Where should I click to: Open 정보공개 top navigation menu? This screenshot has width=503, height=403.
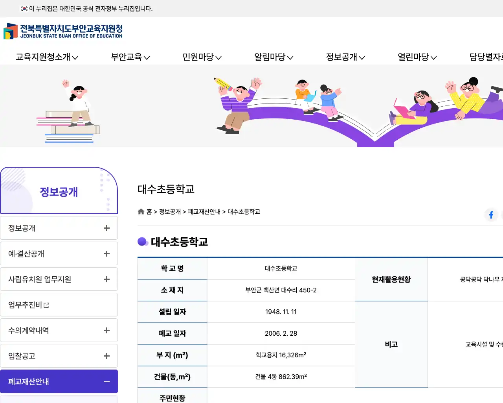pos(345,57)
